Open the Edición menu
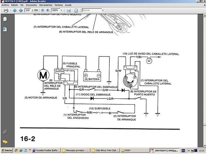Screen dimensions: 206x154 14,5
